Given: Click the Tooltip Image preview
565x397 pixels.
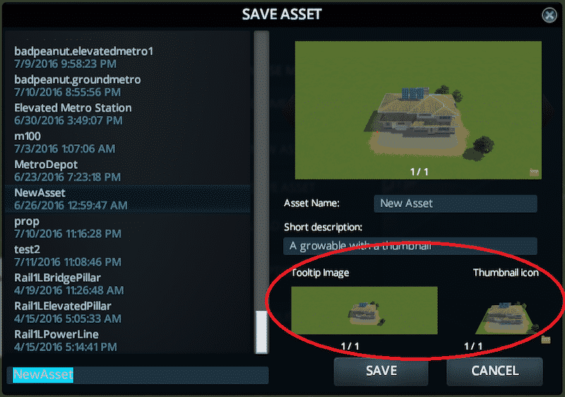Looking at the screenshot, I should point(364,311).
